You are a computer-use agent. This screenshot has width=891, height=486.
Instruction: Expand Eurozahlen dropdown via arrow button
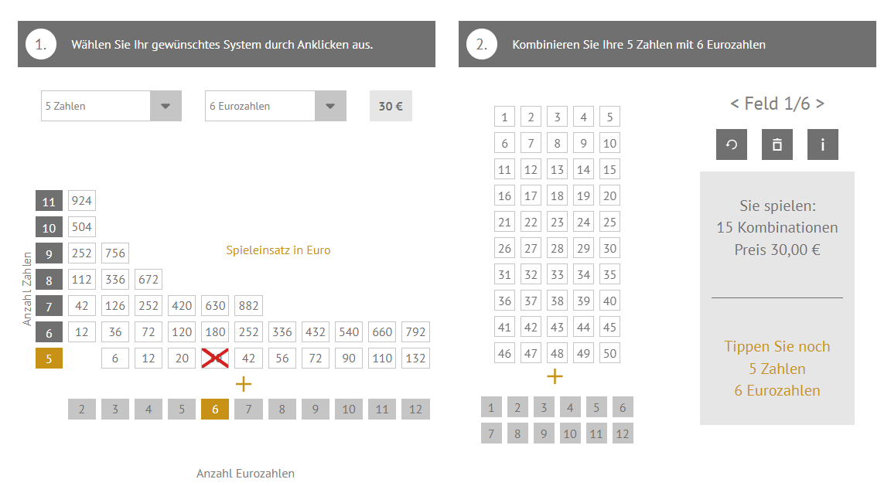point(330,106)
